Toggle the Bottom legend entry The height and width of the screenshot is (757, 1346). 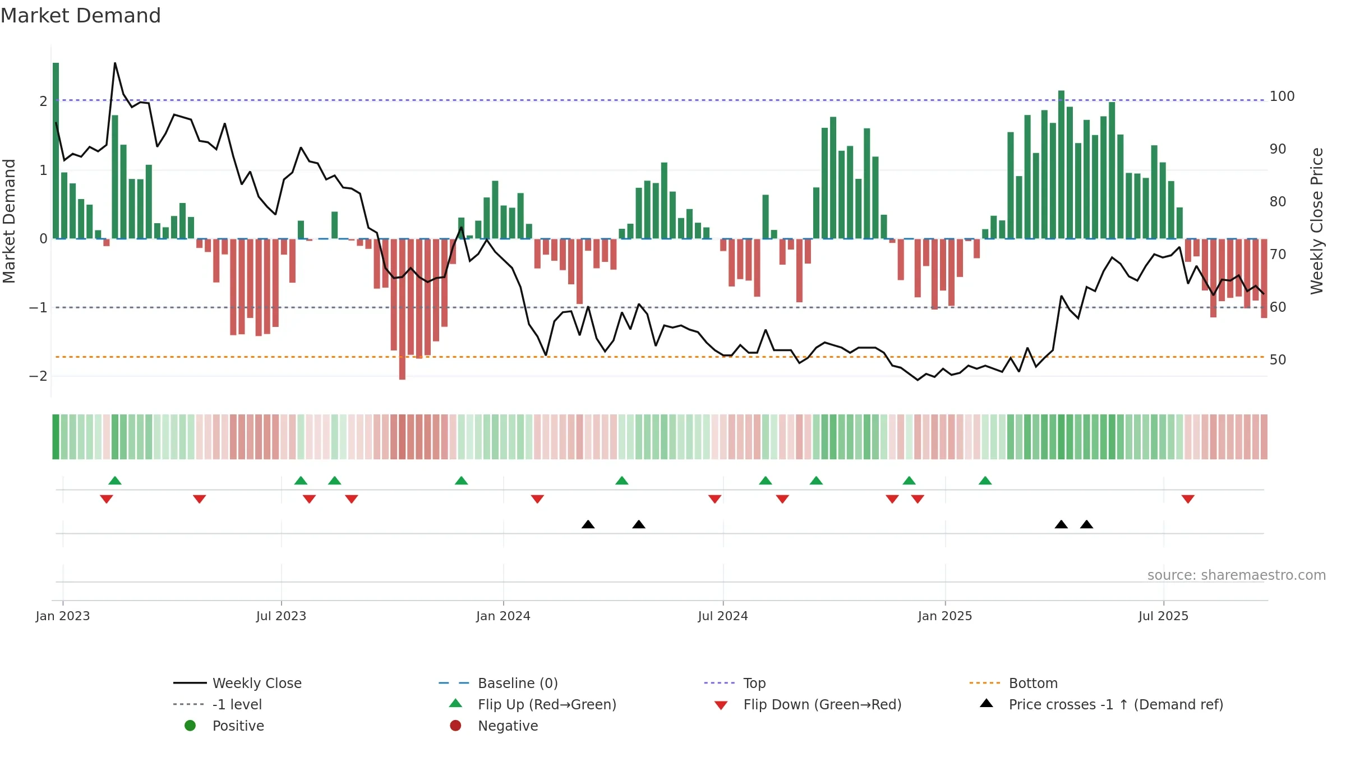click(1013, 683)
